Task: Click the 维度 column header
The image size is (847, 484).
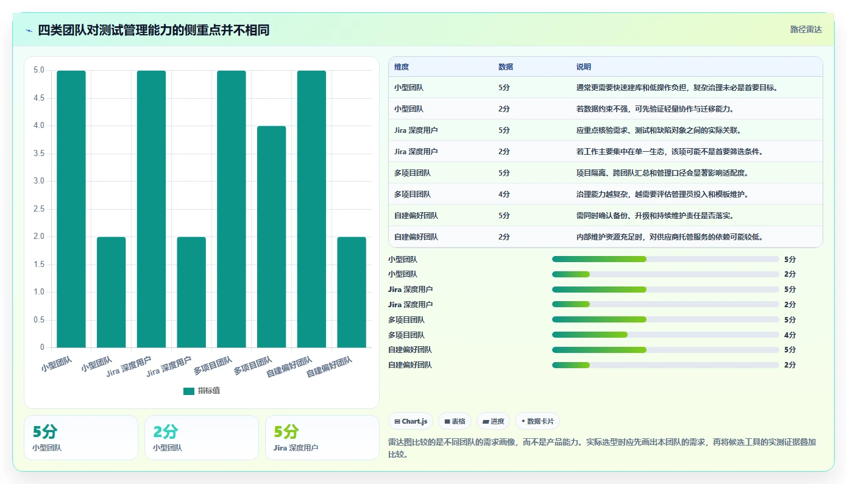Action: 402,67
